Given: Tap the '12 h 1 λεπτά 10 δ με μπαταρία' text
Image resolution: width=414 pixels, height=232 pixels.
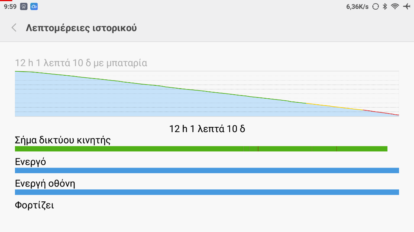Looking at the screenshot, I should tap(81, 63).
